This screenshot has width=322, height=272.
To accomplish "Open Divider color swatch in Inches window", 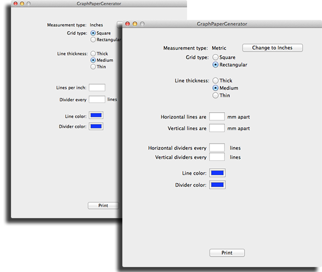I will [x=96, y=126].
